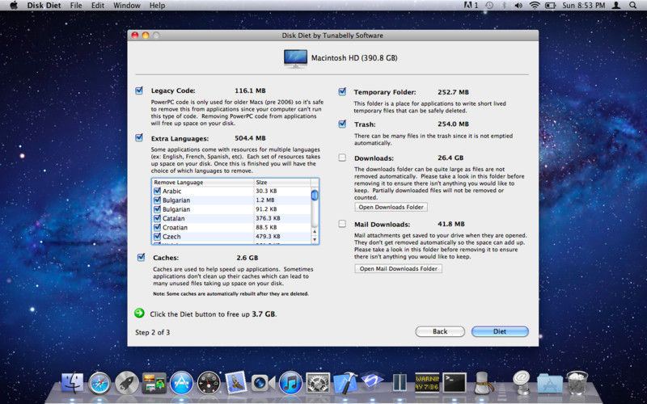Sort by the Size column header
This screenshot has width=647, height=404.
click(281, 183)
